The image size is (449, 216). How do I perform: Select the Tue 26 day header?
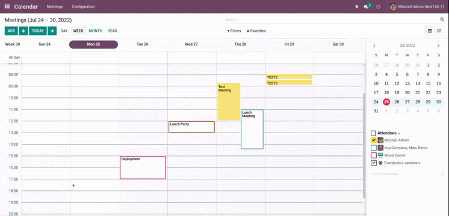click(x=142, y=44)
